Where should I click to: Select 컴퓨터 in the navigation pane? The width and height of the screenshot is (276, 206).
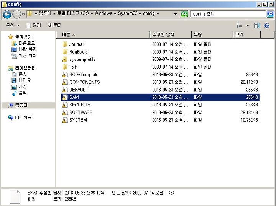(21, 105)
